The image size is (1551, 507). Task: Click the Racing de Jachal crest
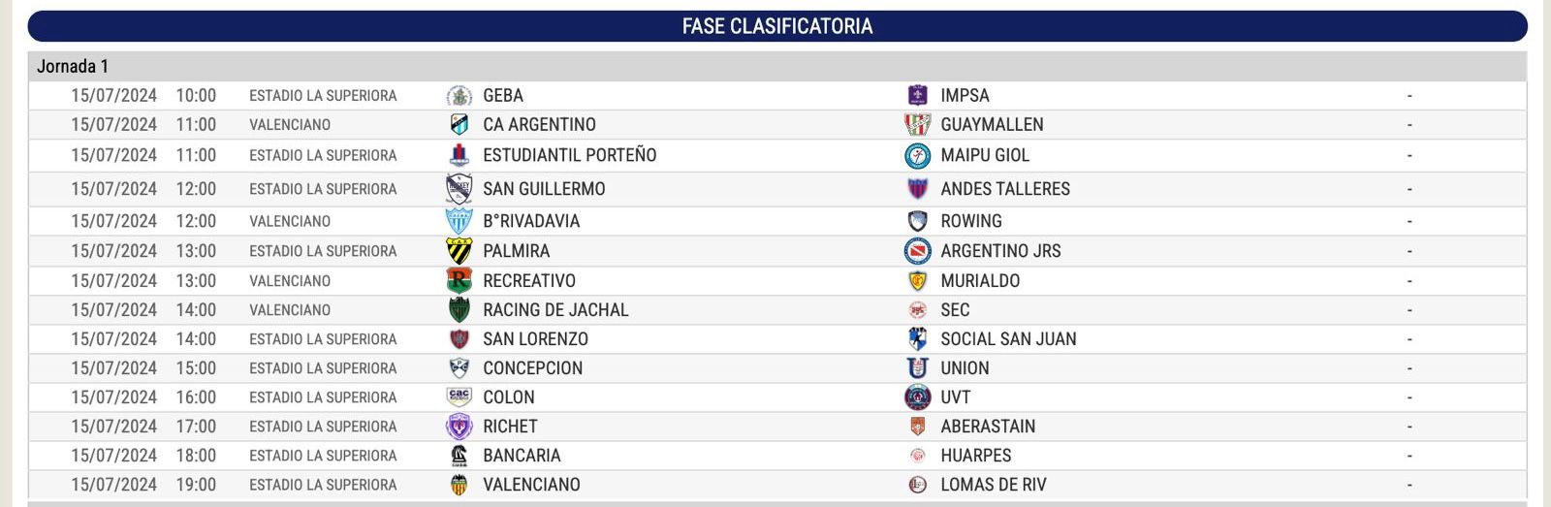(x=459, y=310)
